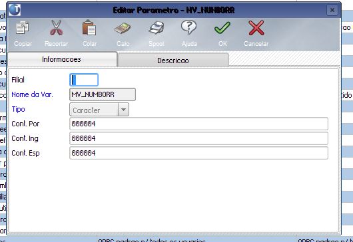Click the Filial label
Screen dimensions: 353x242
click(18, 80)
